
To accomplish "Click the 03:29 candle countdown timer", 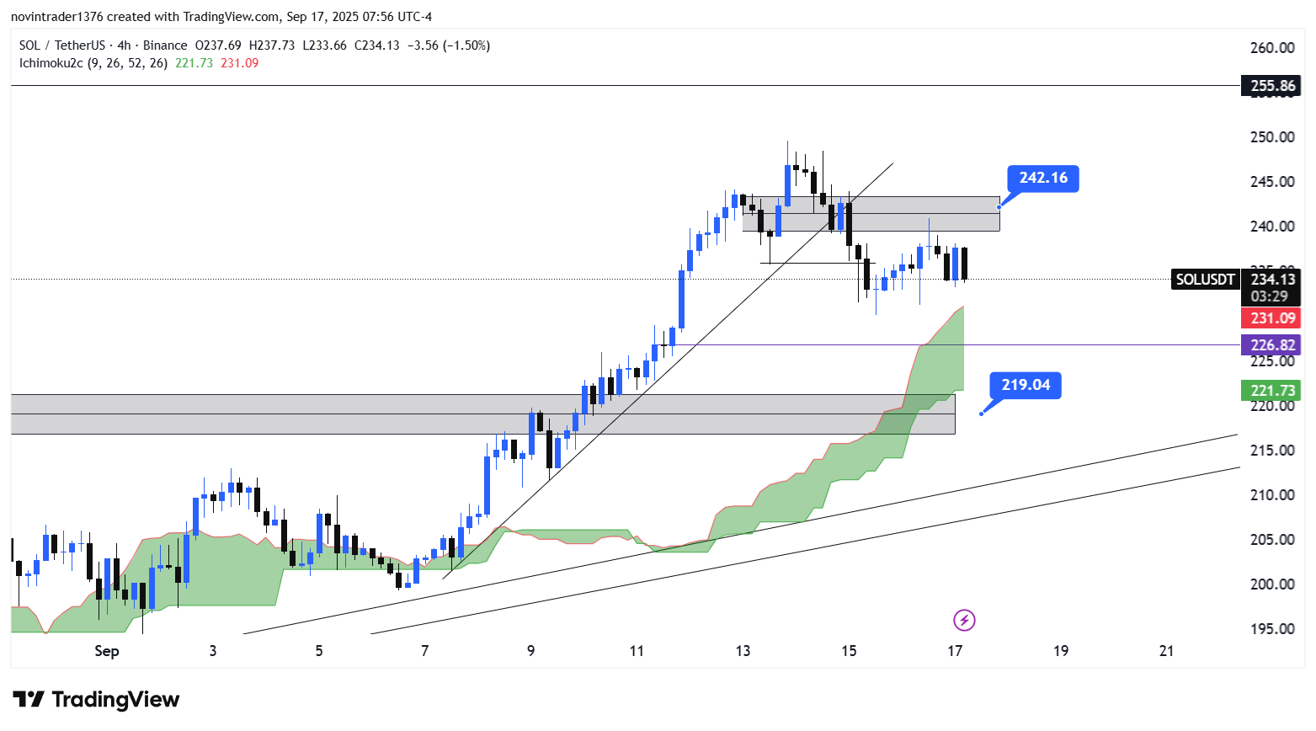I will tap(1269, 296).
